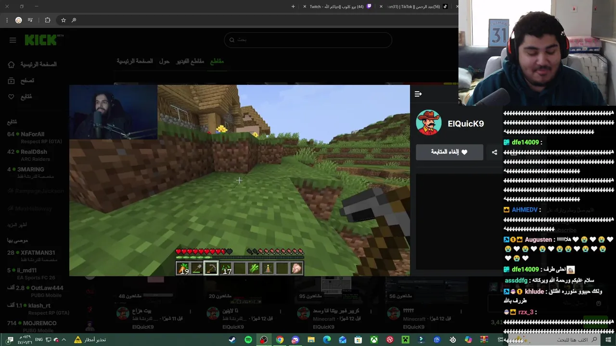Viewport: 616px width, 346px height.
Task: Expand hidden system tray icons chevron
Action: 64,340
